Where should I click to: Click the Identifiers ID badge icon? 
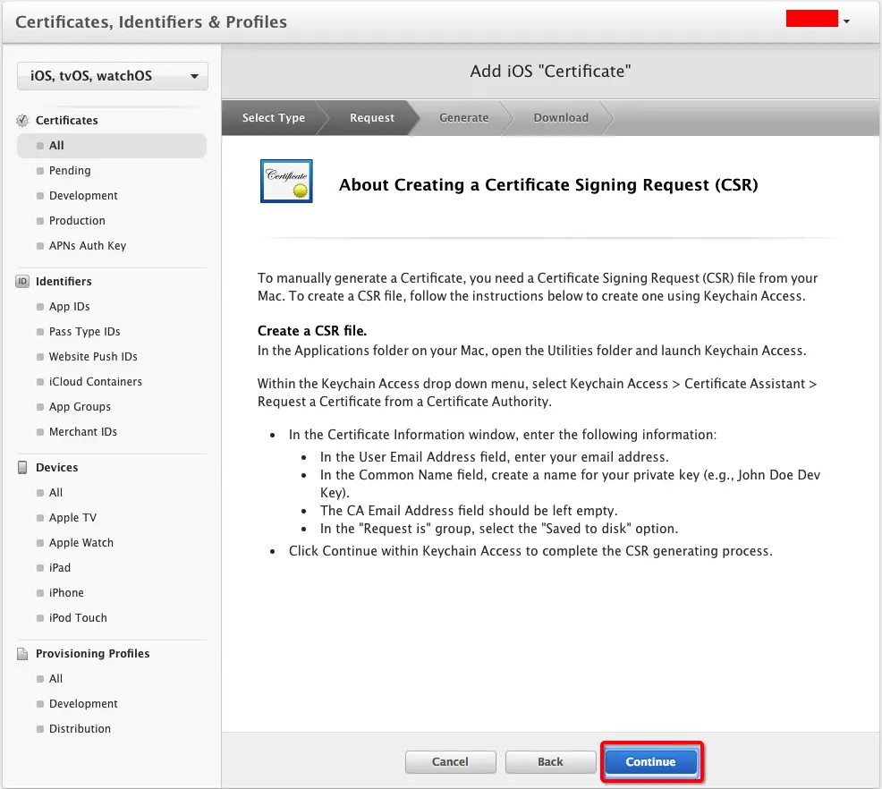coord(22,281)
